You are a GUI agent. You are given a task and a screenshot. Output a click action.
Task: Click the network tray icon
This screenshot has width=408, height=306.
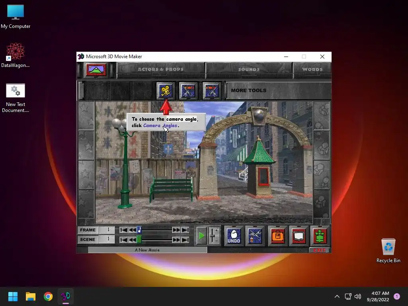tap(348, 296)
